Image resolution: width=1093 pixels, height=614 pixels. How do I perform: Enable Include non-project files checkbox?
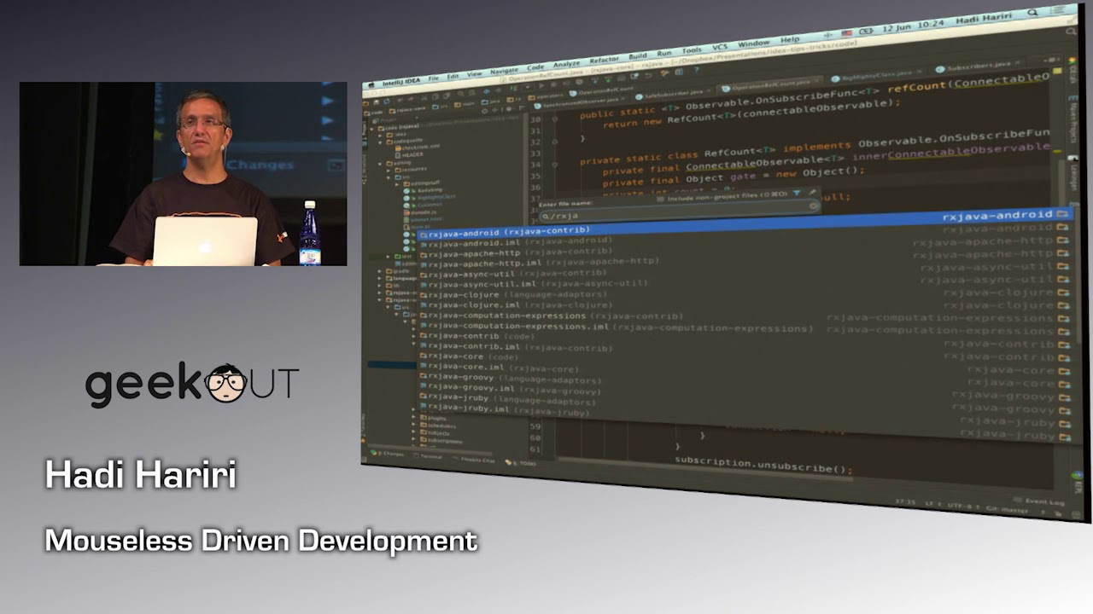point(661,197)
